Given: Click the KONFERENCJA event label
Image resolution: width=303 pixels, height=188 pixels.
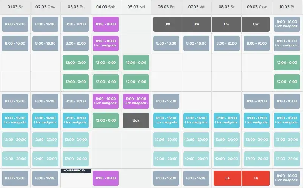Looking at the screenshot, I should coord(75,171).
